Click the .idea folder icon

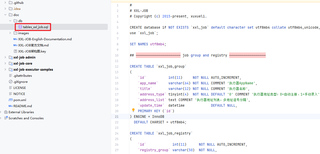tap(10, 9)
